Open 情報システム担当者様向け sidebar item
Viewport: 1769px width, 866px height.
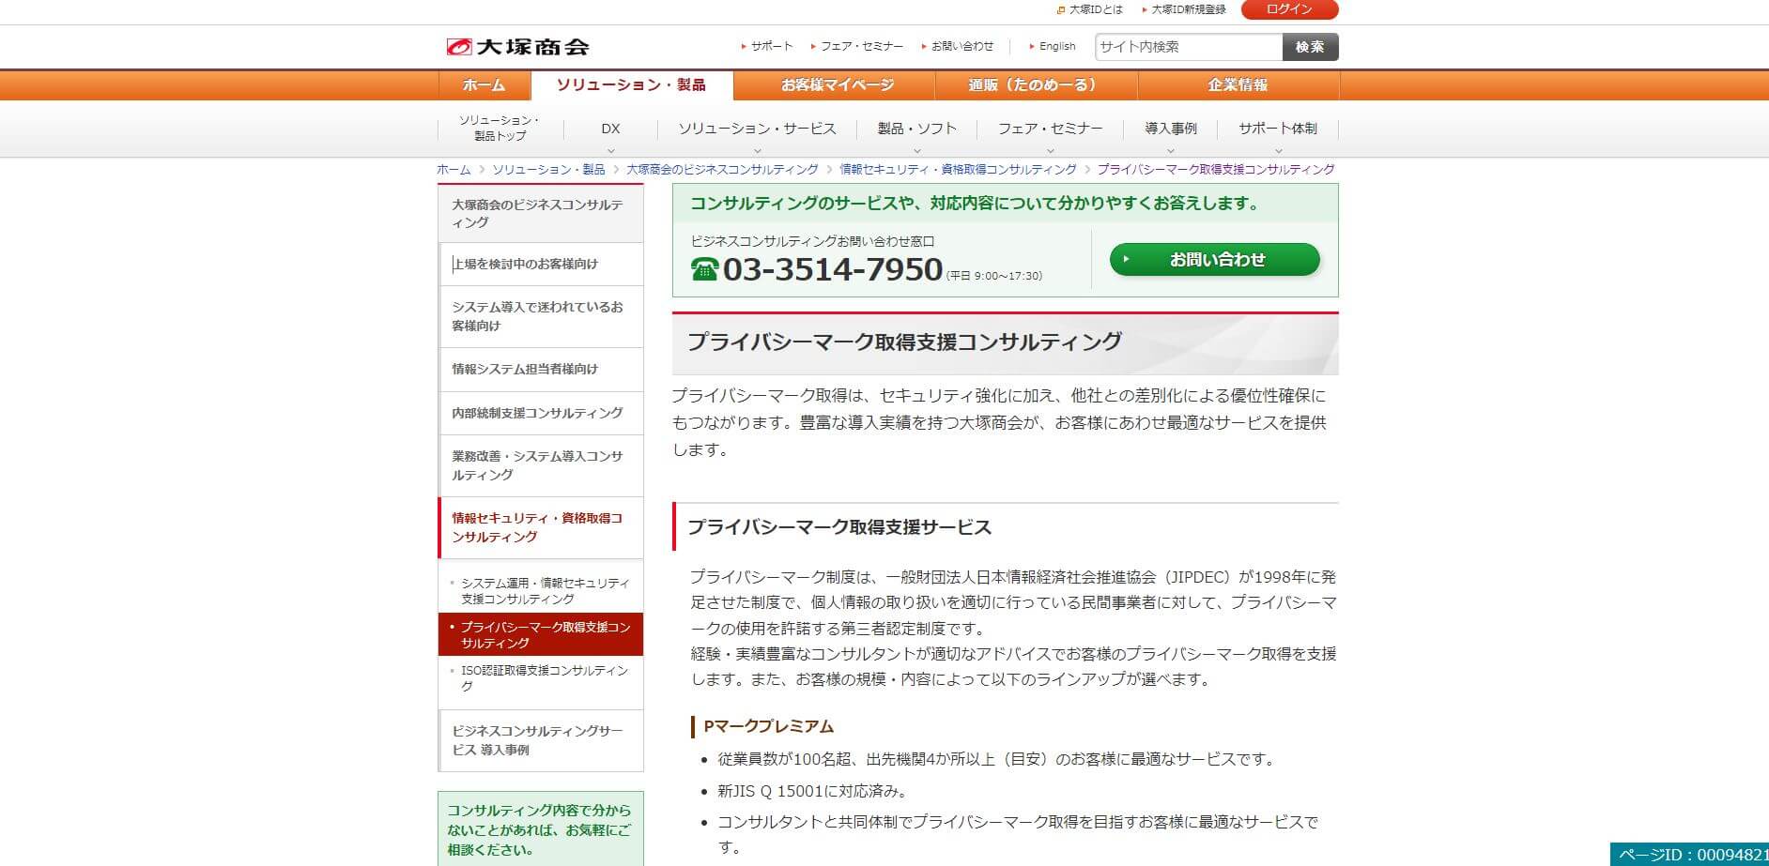[541, 370]
